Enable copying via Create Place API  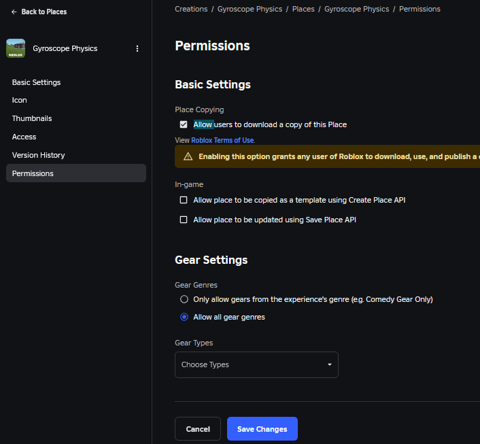184,200
